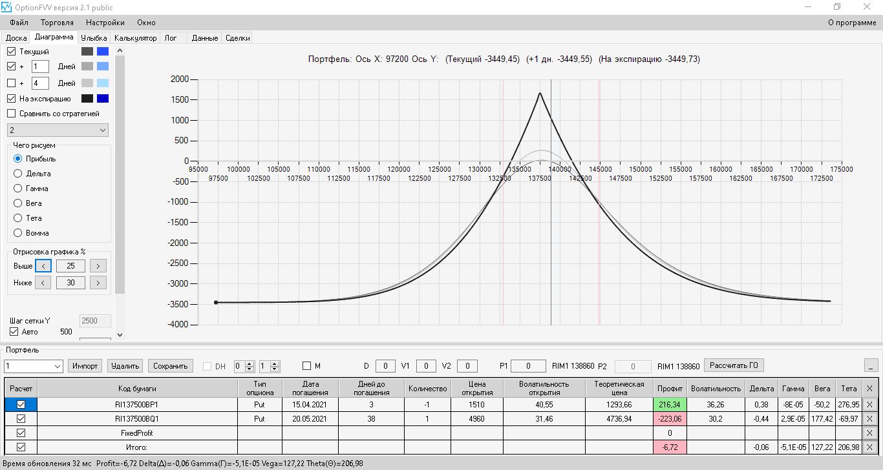This screenshot has width=883, height=470.
Task: Toggle the M checkbox in portfolio toolbar
Action: point(306,366)
